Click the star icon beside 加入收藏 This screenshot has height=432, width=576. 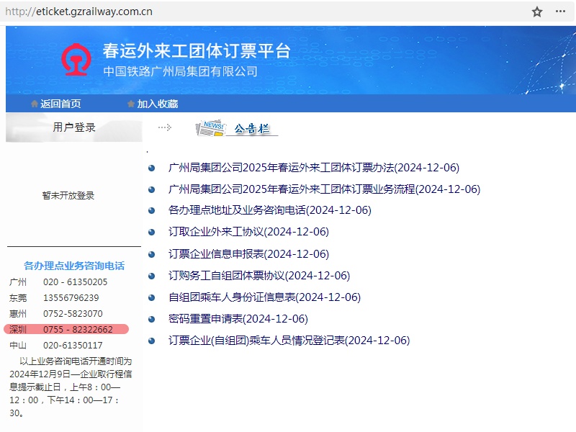click(x=131, y=104)
